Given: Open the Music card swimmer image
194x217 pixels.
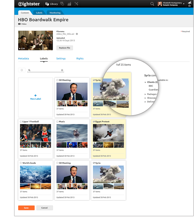Looking at the screenshot, I should pyautogui.click(x=72, y=133).
